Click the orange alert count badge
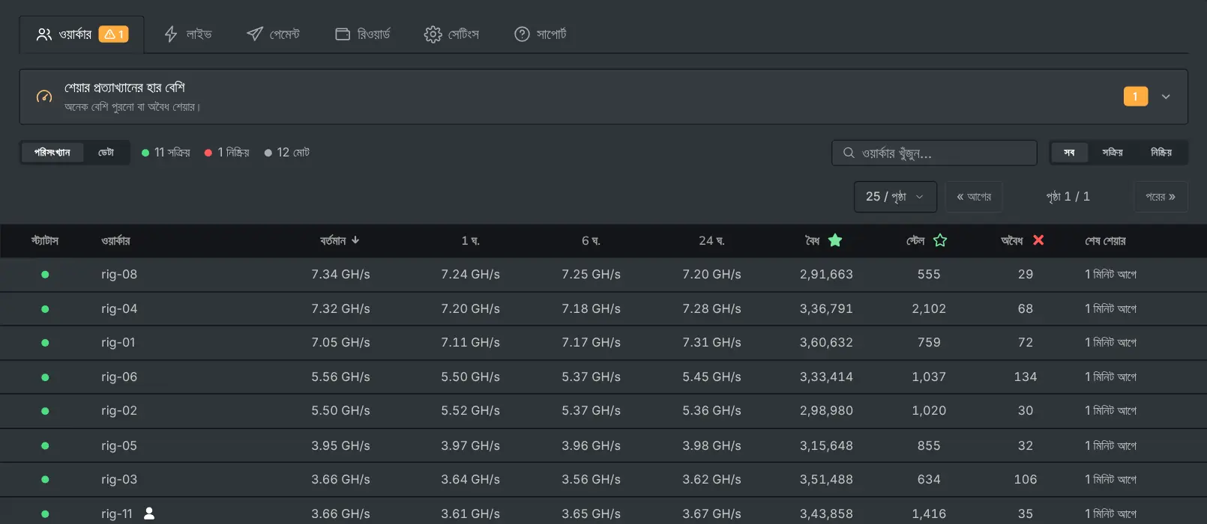This screenshot has width=1207, height=524. (1136, 97)
